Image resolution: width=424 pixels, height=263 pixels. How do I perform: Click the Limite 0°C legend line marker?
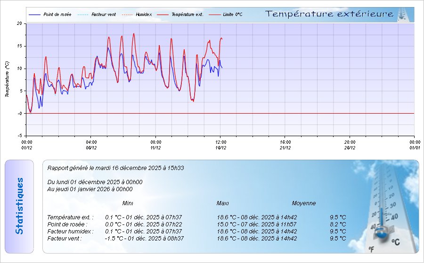[214, 15]
